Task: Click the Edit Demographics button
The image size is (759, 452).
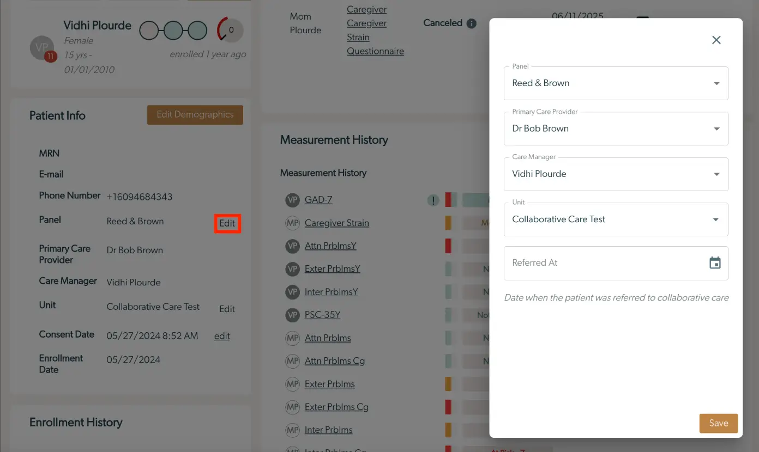Action: (x=195, y=114)
